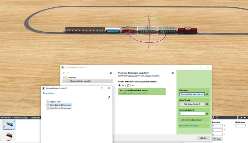
Task: Add a new action with the plus icon
Action: (119, 85)
